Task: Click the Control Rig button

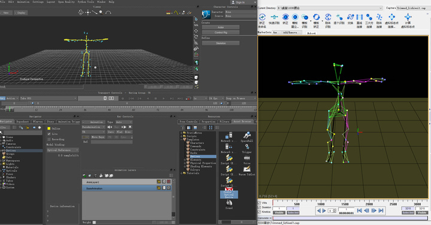Action: pos(221,32)
